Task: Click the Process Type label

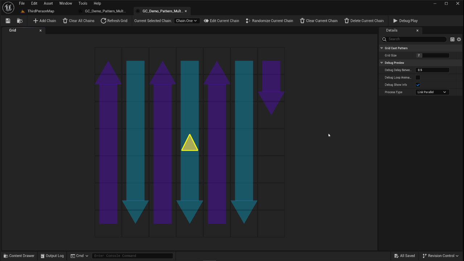Action: click(393, 92)
